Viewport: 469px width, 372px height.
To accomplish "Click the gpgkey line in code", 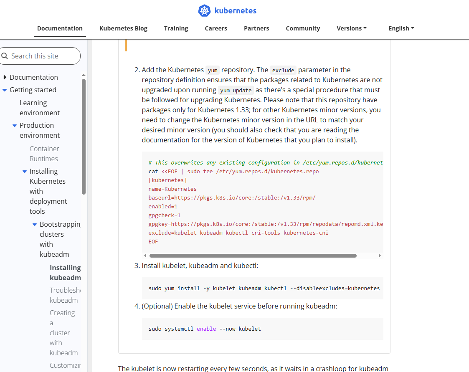I will pyautogui.click(x=266, y=224).
